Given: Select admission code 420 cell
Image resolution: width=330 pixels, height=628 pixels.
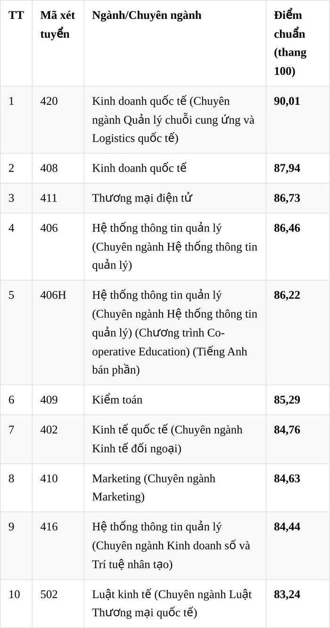Looking at the screenshot, I should pos(58,120).
